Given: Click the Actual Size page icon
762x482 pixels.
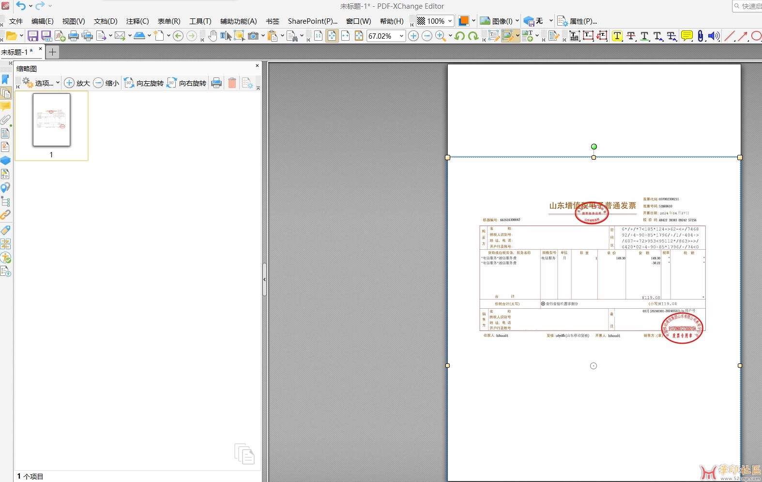Looking at the screenshot, I should [318, 36].
